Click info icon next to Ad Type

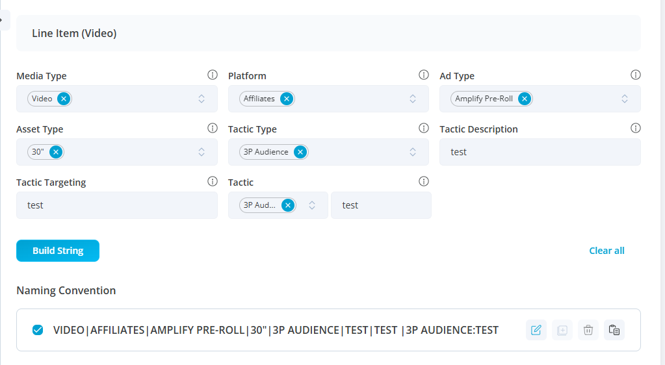coord(636,75)
